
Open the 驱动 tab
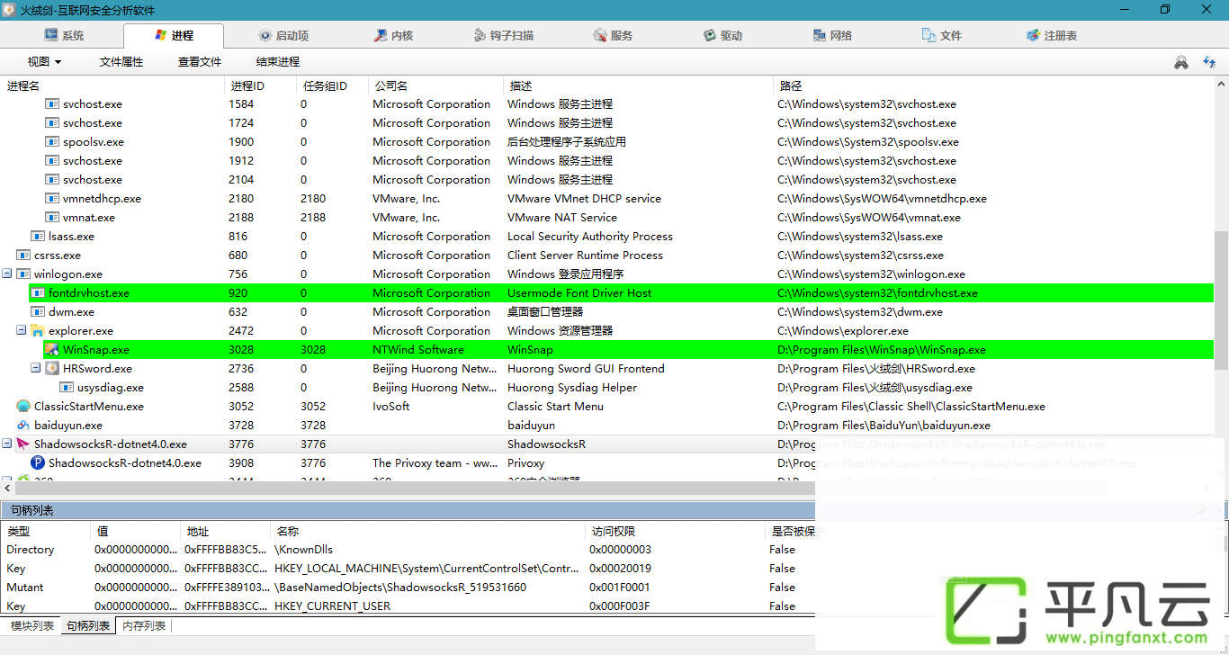click(x=722, y=35)
